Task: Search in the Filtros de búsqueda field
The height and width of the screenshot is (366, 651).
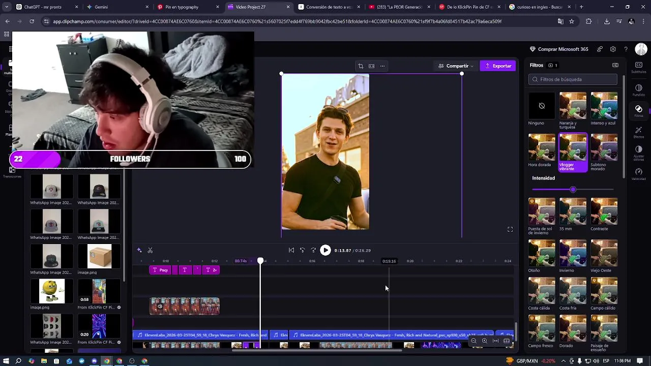Action: click(x=573, y=79)
